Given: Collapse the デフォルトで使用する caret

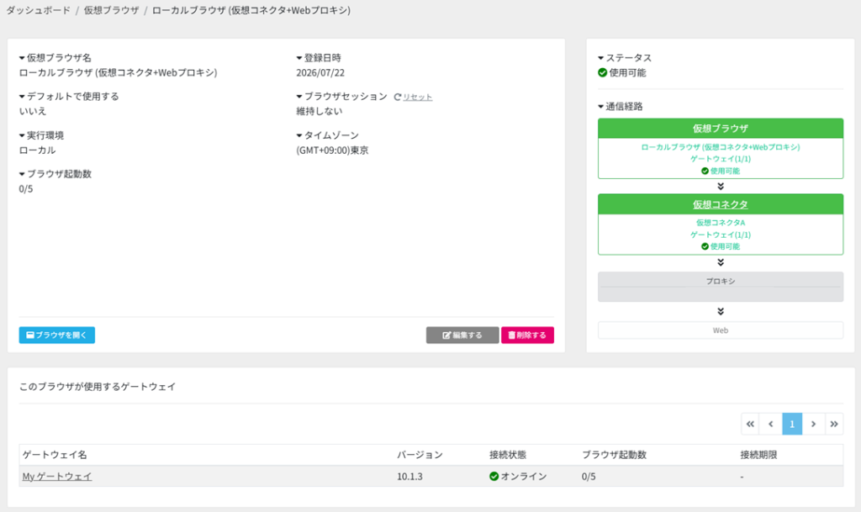Looking at the screenshot, I should click(x=22, y=97).
